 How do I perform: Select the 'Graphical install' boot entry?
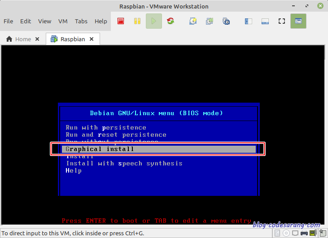(159, 149)
